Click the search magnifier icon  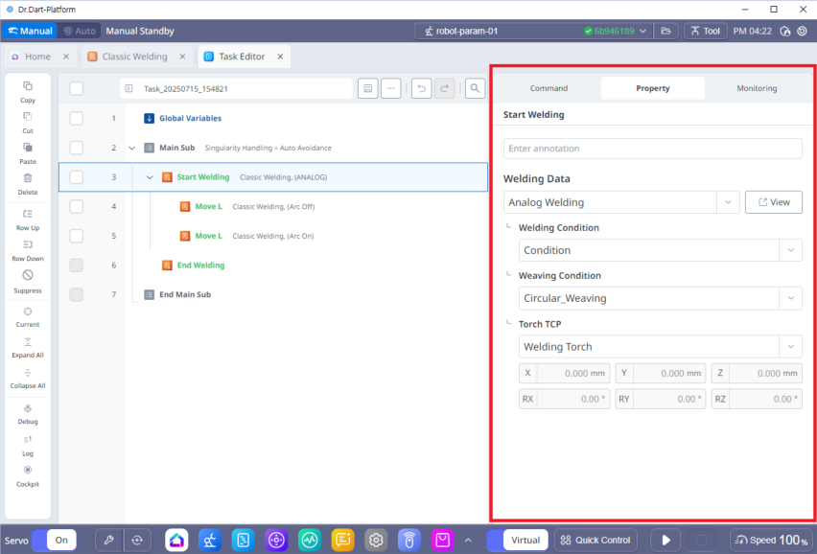(x=475, y=88)
